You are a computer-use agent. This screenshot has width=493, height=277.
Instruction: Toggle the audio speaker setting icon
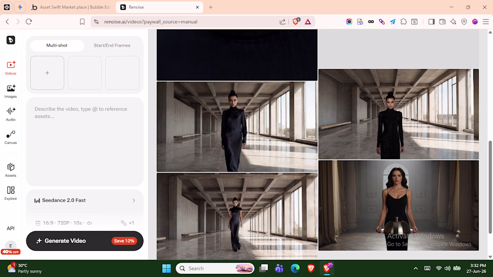point(90,223)
